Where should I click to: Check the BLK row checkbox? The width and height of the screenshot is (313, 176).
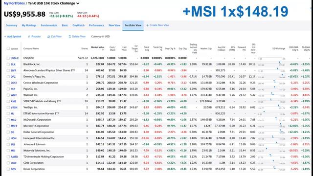point(8,64)
